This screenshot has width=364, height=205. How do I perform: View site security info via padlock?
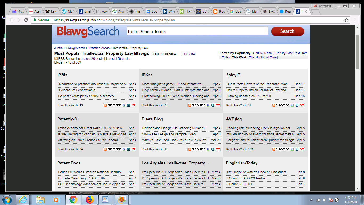click(x=34, y=20)
